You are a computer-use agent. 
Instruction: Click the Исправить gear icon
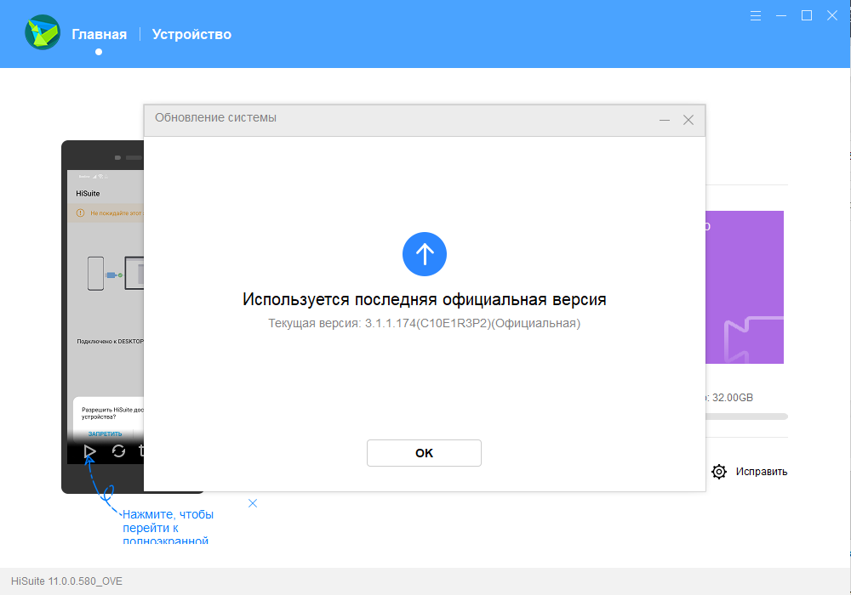(x=718, y=472)
